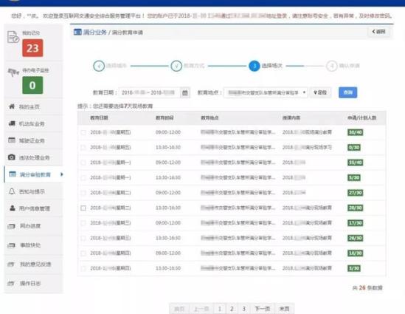Click the calendar icon beside 教育日期
Screen dimensions: 405x314
coord(185,92)
